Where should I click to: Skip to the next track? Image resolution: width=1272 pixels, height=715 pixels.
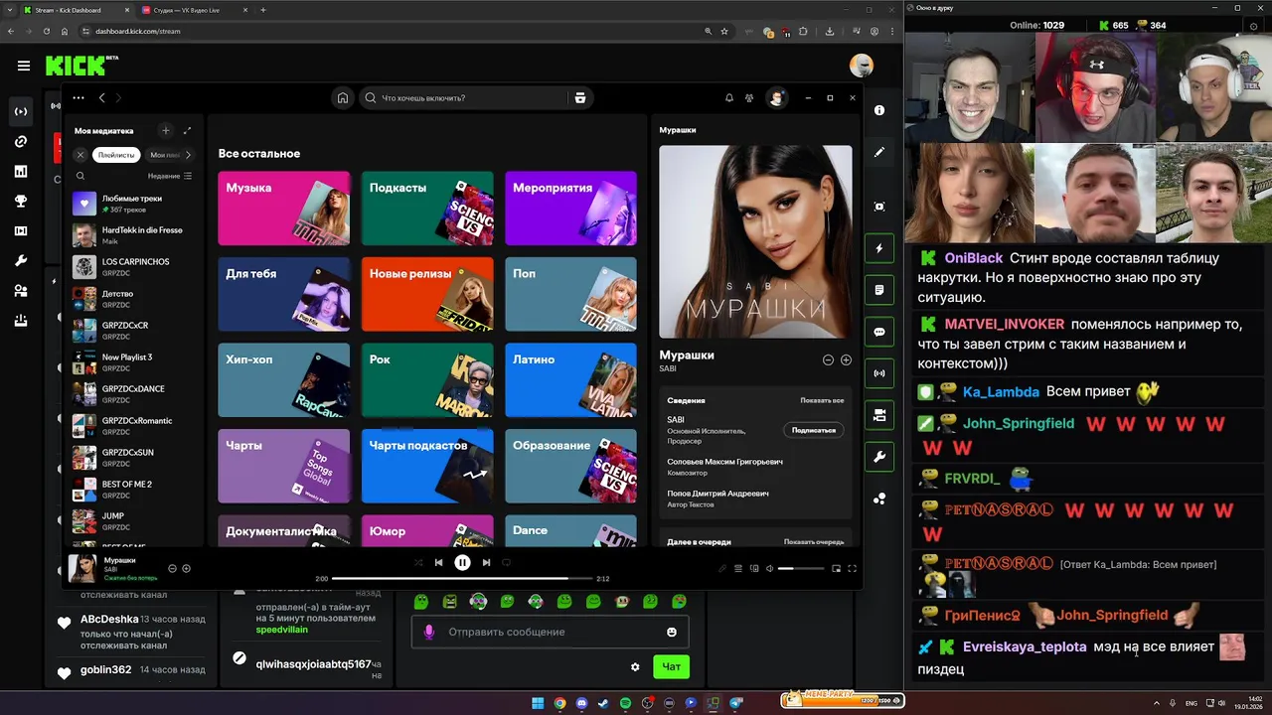[486, 562]
